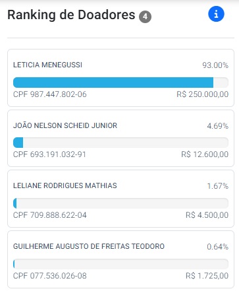Image resolution: width=239 pixels, height=297 pixels.
Task: Click the 4.69% progress bar
Action: pos(120,143)
